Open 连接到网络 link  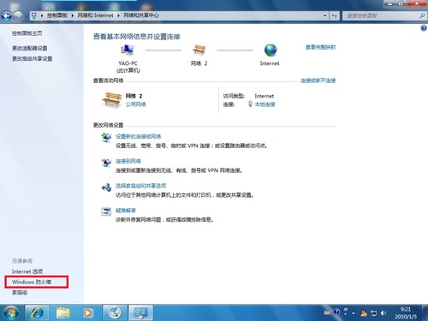[x=128, y=161]
